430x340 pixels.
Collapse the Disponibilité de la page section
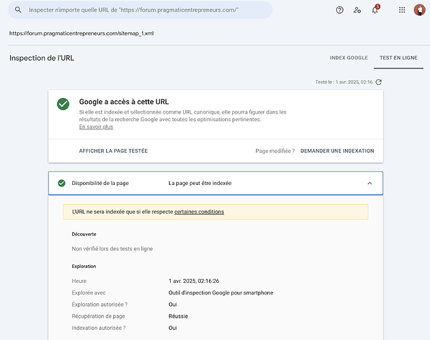[369, 183]
